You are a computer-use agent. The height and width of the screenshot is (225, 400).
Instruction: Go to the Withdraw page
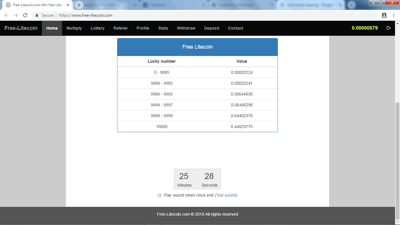click(x=186, y=28)
